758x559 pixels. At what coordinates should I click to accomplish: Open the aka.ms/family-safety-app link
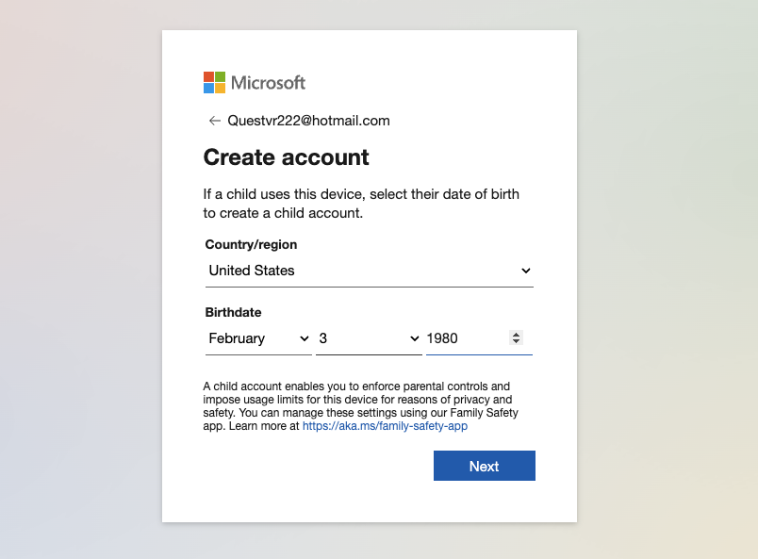[x=385, y=426]
